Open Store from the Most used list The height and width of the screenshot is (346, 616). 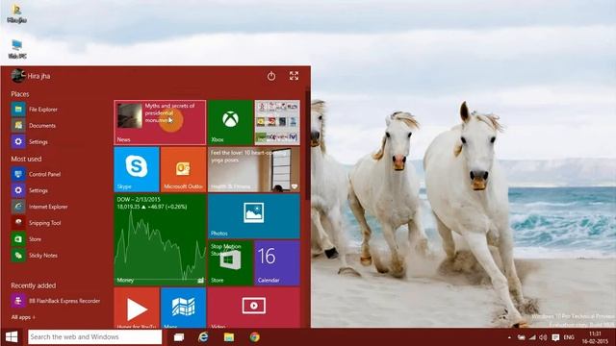(x=26, y=239)
